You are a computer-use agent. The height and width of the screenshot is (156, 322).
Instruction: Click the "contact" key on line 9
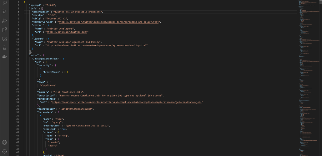(x=38, y=25)
